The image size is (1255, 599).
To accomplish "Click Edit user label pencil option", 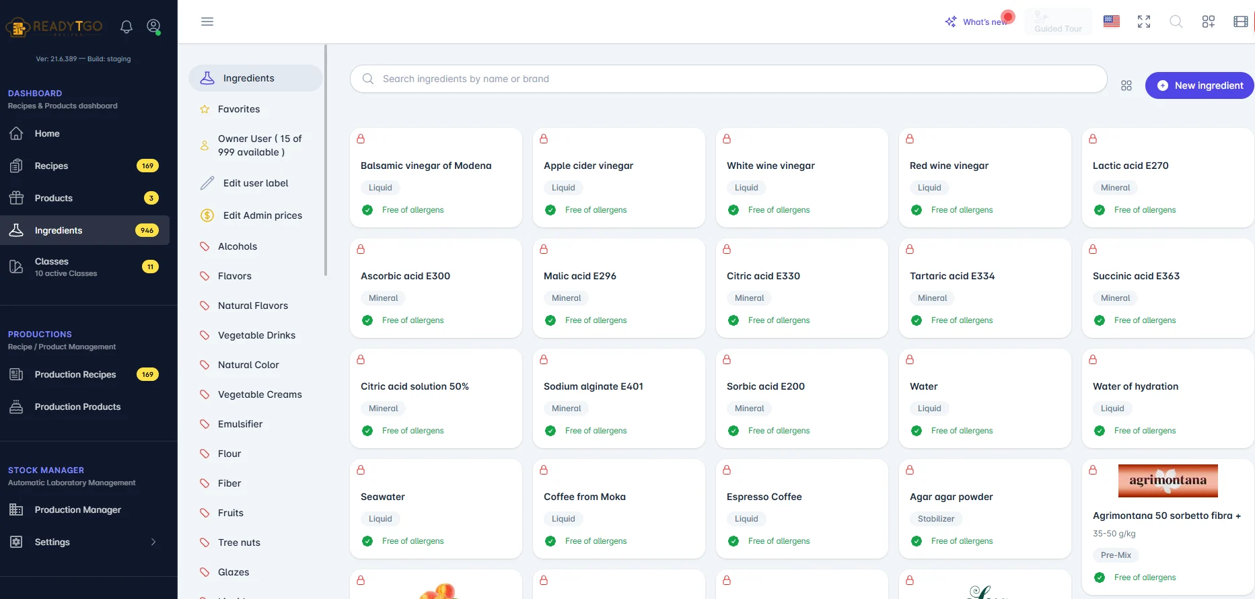I will (256, 183).
